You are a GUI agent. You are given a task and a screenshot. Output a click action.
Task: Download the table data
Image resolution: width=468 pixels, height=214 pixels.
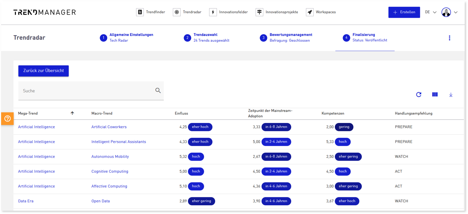451,95
